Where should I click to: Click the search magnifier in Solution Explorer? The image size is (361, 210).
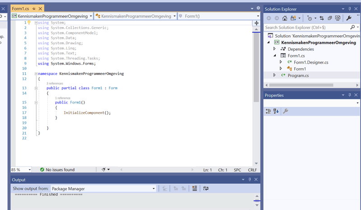(352, 27)
